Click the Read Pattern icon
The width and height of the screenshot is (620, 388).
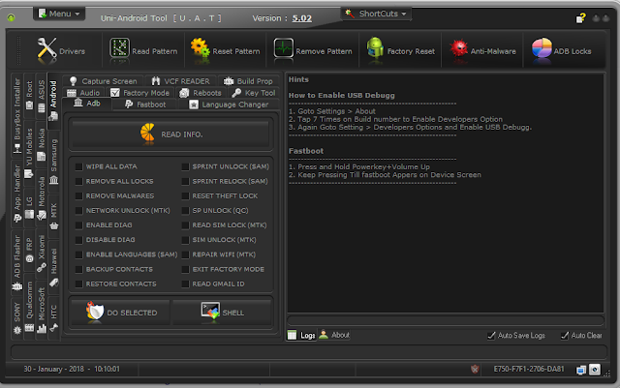[x=119, y=48]
